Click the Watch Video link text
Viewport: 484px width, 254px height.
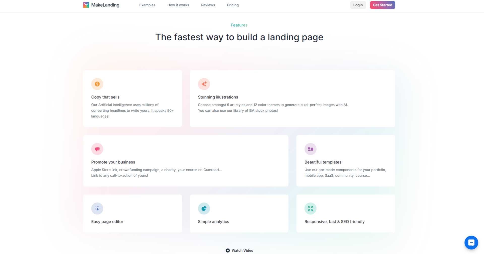point(242,250)
